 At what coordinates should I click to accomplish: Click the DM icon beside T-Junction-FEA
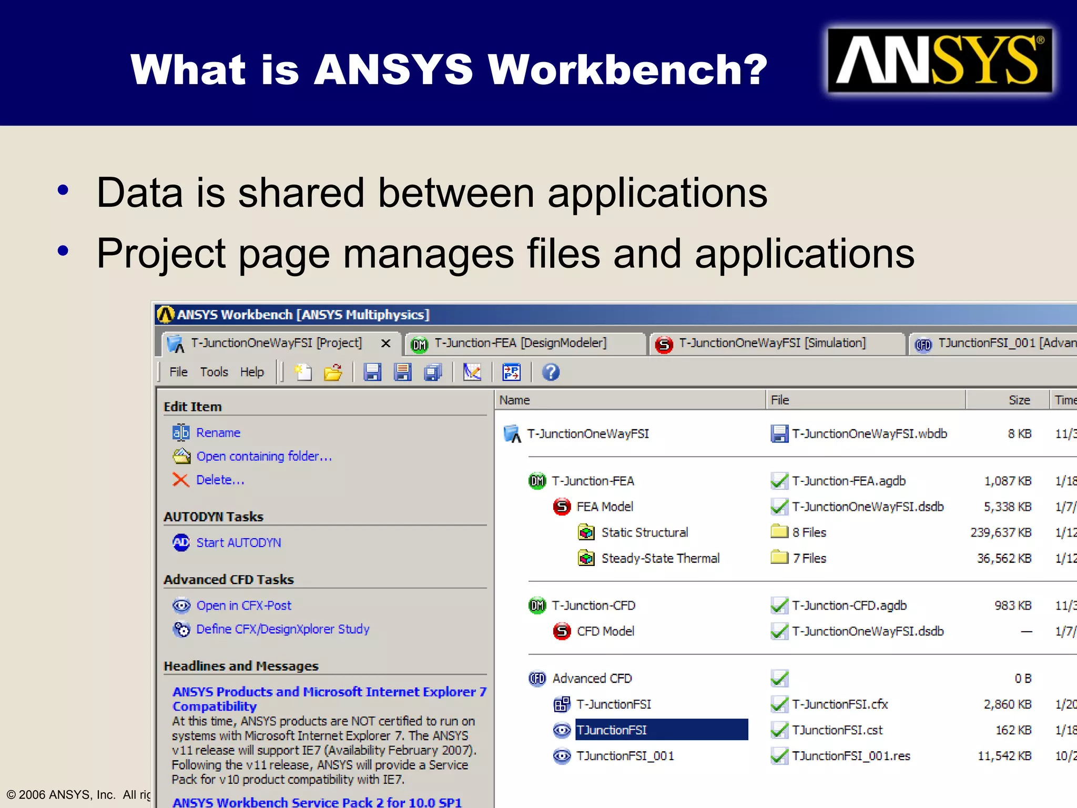coord(537,481)
